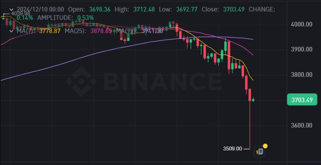Collapse the MA indicator row chevron
Viewport: 321px width, 165px height.
click(x=12, y=31)
